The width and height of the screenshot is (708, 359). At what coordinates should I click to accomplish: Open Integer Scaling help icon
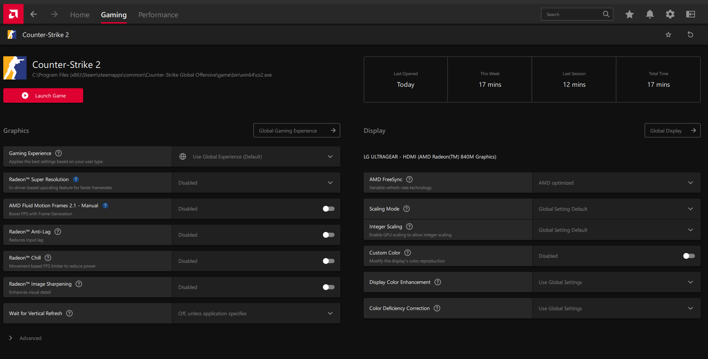click(409, 227)
